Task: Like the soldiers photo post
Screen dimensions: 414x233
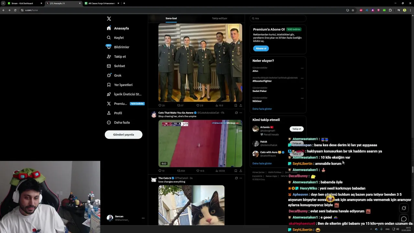Action: click(200, 105)
